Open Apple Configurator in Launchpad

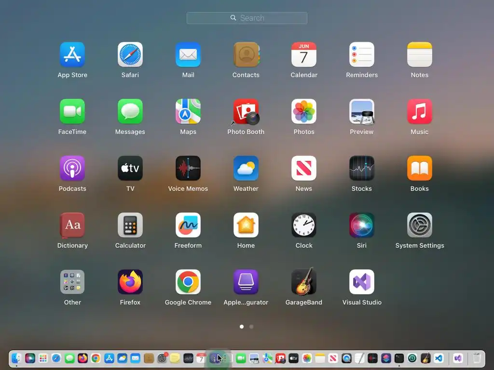(246, 282)
